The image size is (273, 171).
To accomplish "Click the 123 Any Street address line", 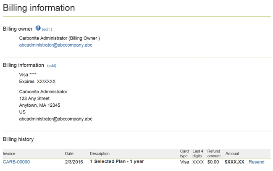I will [34, 98].
